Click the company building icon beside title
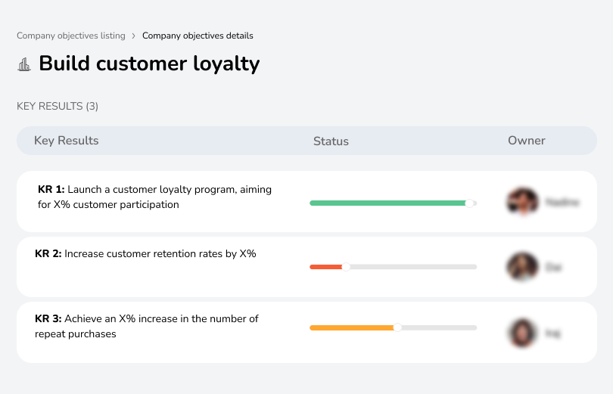 (x=24, y=64)
